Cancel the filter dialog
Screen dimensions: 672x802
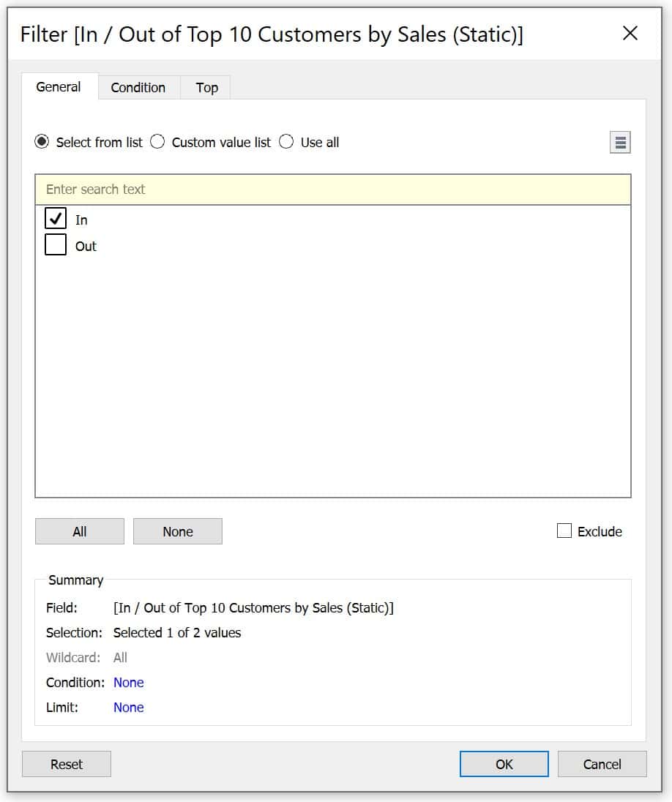pos(602,764)
